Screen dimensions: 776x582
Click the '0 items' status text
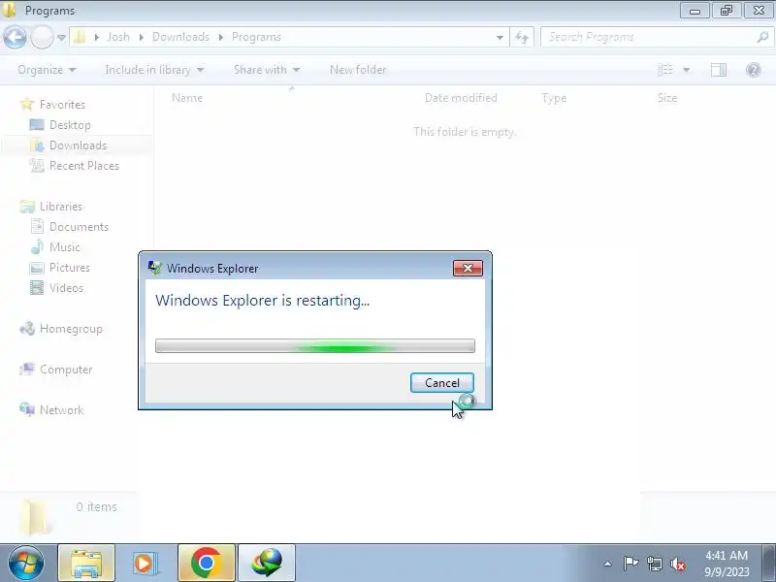(x=96, y=506)
